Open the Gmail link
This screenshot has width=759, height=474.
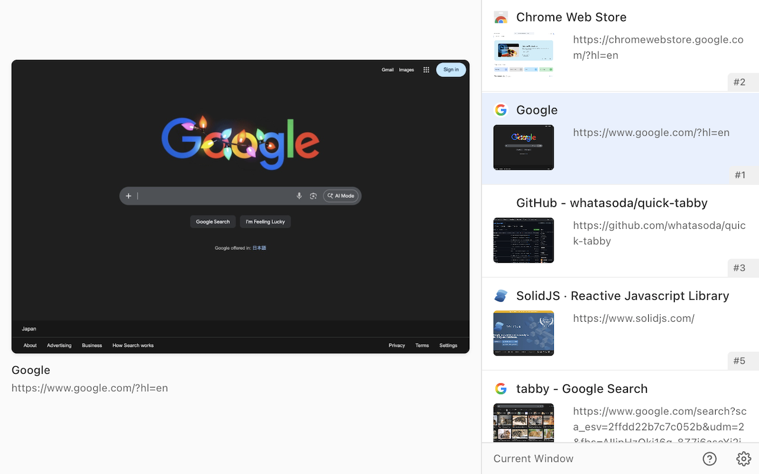[388, 69]
